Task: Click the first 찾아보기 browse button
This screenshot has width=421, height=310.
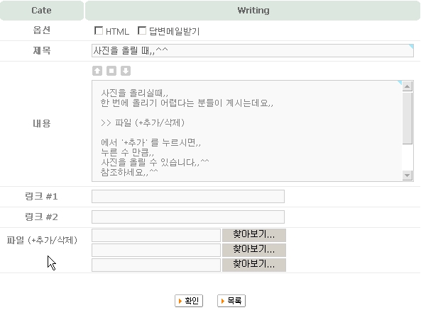Action: [254, 235]
